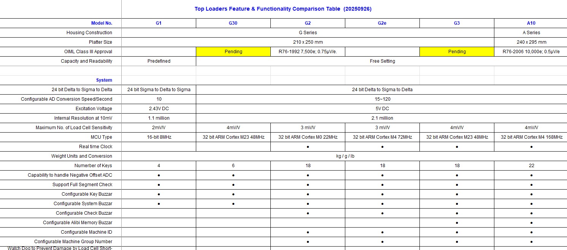This screenshot has height=250, width=567.
Task: Click the Predefined capacity cell
Action: click(x=159, y=61)
